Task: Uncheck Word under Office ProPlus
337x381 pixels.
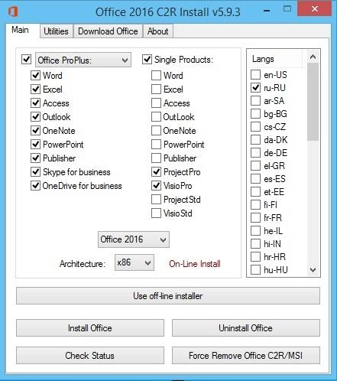Action: pyautogui.click(x=35, y=75)
